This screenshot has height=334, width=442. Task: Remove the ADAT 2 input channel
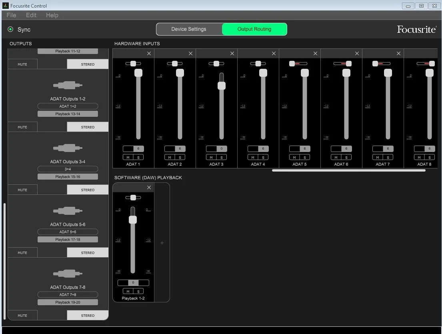coord(190,54)
